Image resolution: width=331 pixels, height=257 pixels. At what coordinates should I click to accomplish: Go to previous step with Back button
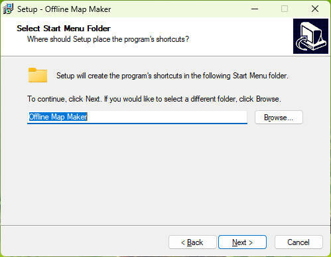pyautogui.click(x=192, y=242)
